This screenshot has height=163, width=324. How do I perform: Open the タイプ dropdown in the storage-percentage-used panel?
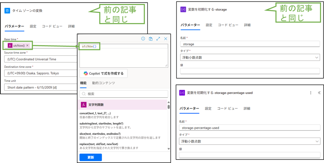click(x=249, y=141)
